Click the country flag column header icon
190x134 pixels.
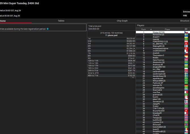click(x=186, y=29)
